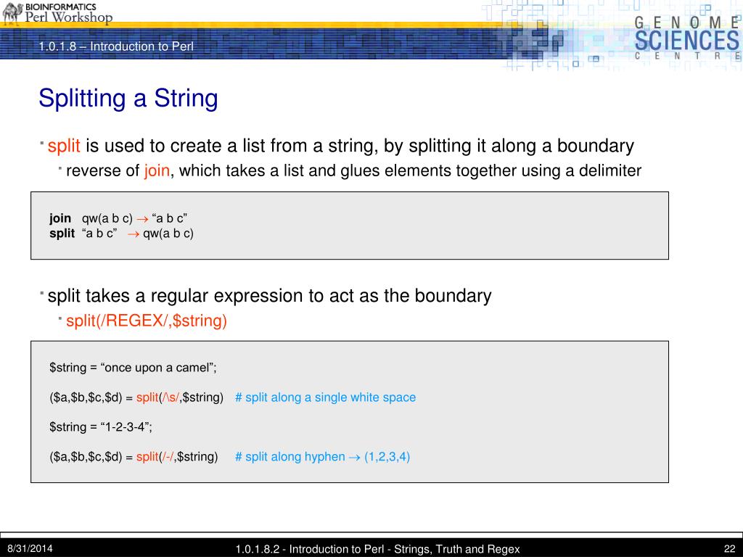Click the Bioinformatics Perl Workshop title
The image size is (743, 557).
(68, 13)
